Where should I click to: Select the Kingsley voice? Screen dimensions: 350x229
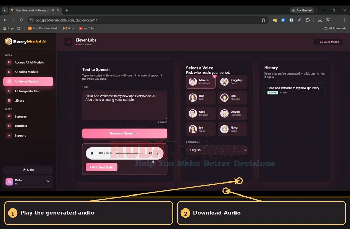[x=232, y=82]
